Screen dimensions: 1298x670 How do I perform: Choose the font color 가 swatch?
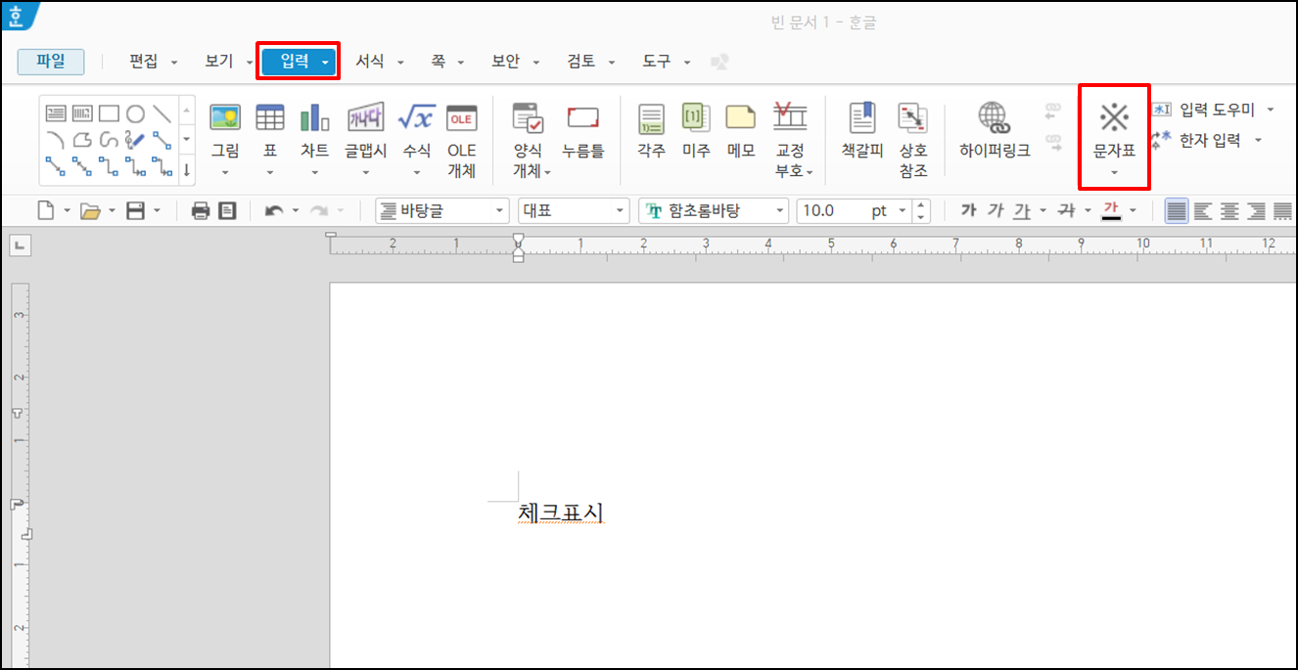coord(1111,210)
